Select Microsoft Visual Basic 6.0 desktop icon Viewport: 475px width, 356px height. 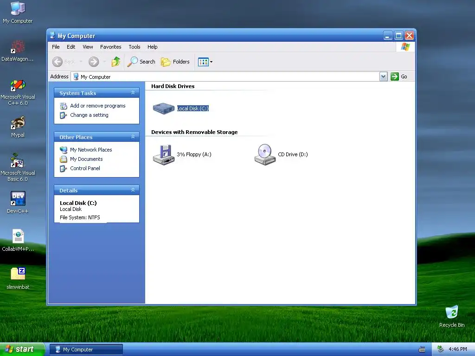18,167
